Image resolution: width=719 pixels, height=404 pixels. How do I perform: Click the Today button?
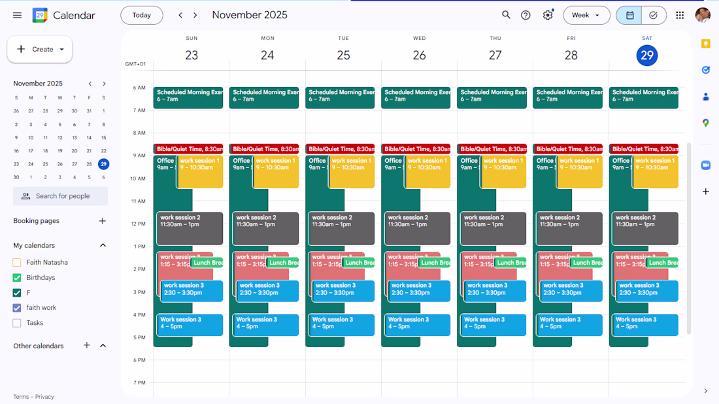click(x=142, y=15)
